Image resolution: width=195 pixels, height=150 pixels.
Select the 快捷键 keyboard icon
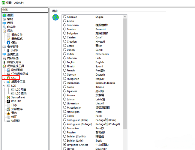click(8, 121)
